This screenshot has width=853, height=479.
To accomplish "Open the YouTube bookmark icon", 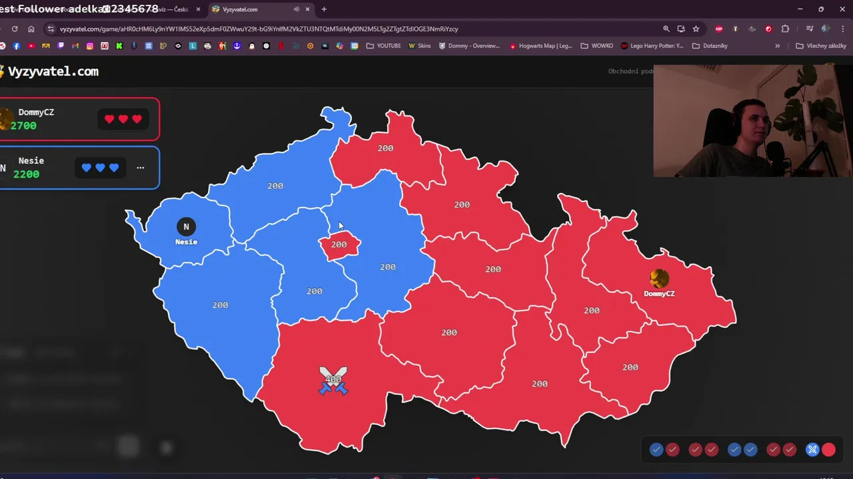I will [31, 46].
